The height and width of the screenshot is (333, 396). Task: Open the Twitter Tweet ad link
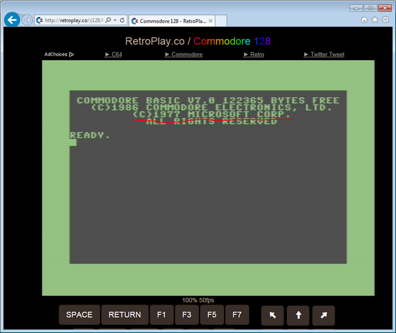324,54
